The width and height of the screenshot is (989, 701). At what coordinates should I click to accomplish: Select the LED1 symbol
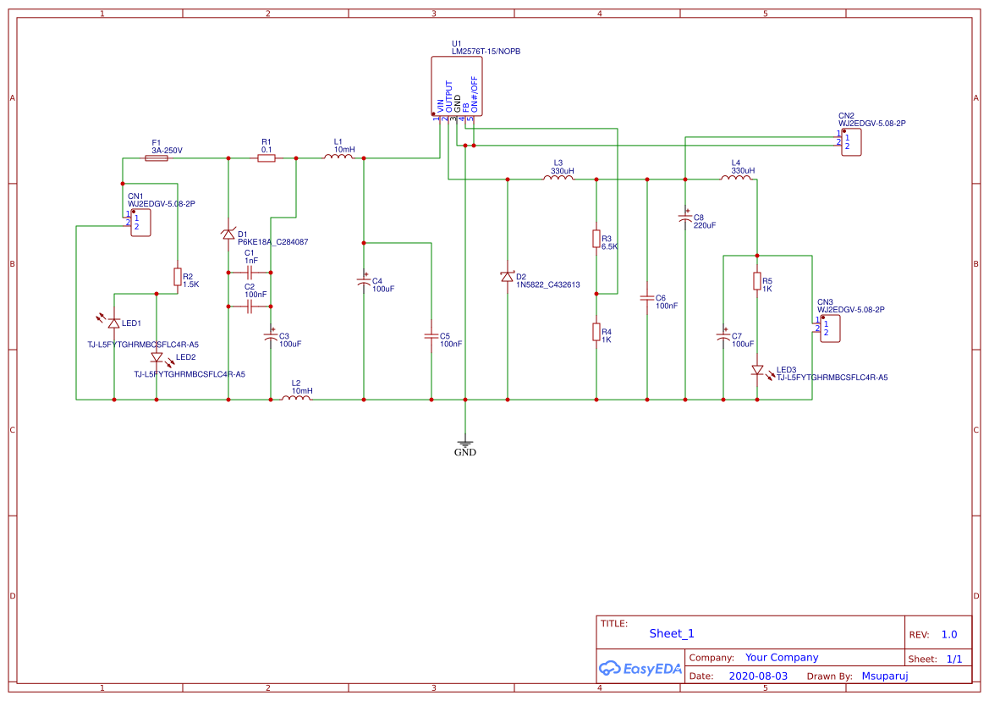(x=113, y=323)
